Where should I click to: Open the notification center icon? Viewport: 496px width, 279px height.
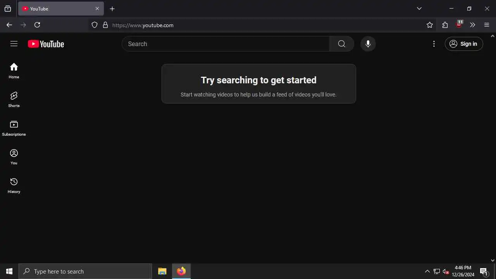[x=484, y=271]
